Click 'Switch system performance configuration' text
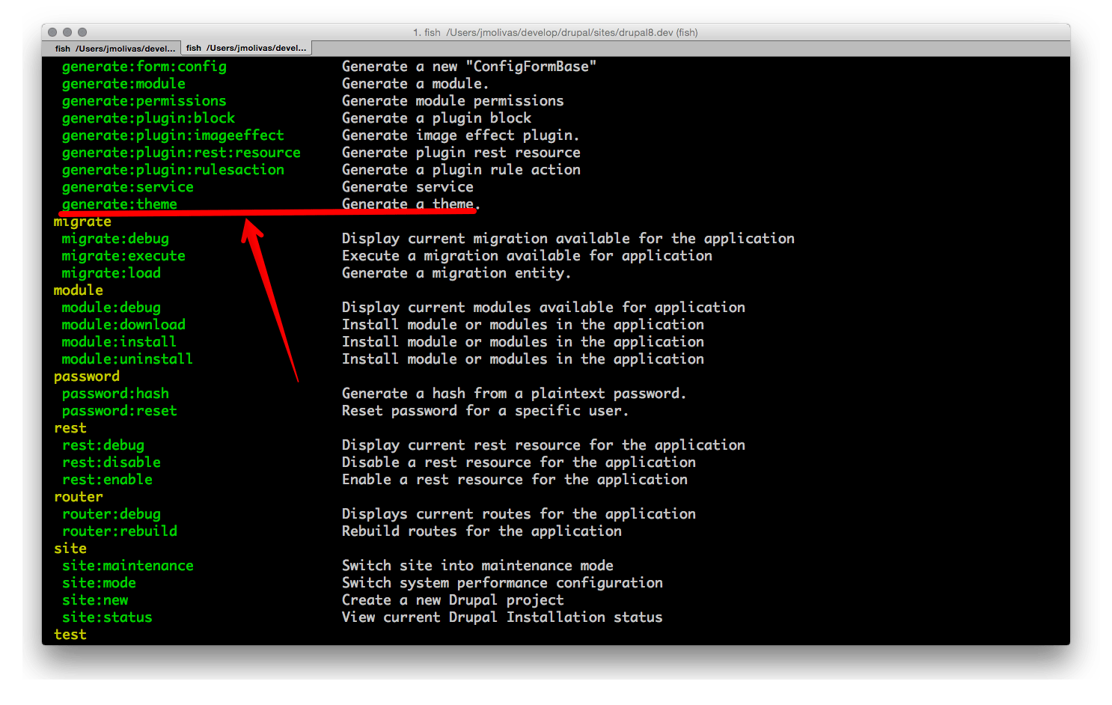Viewport: 1112px width, 705px height. (502, 583)
